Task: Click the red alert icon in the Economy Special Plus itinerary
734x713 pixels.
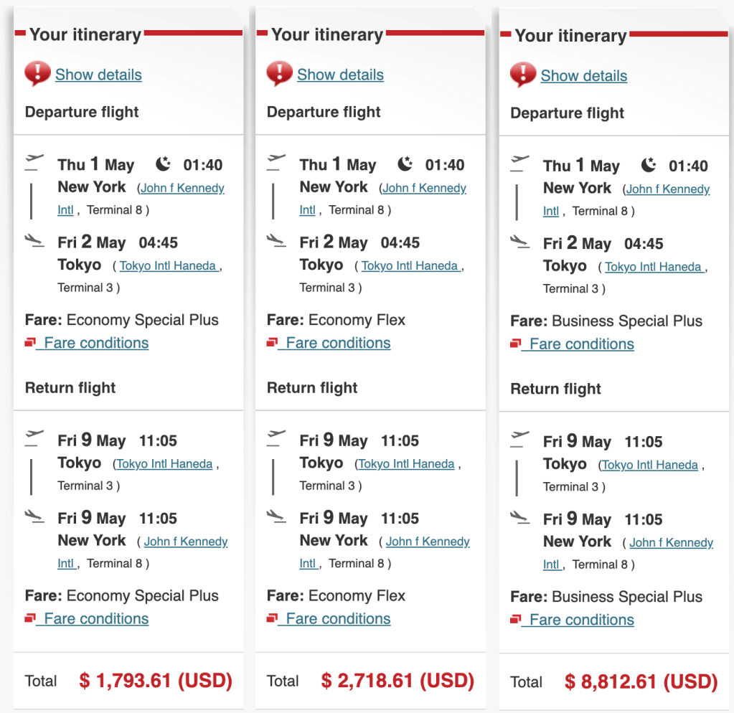Action: pos(37,74)
